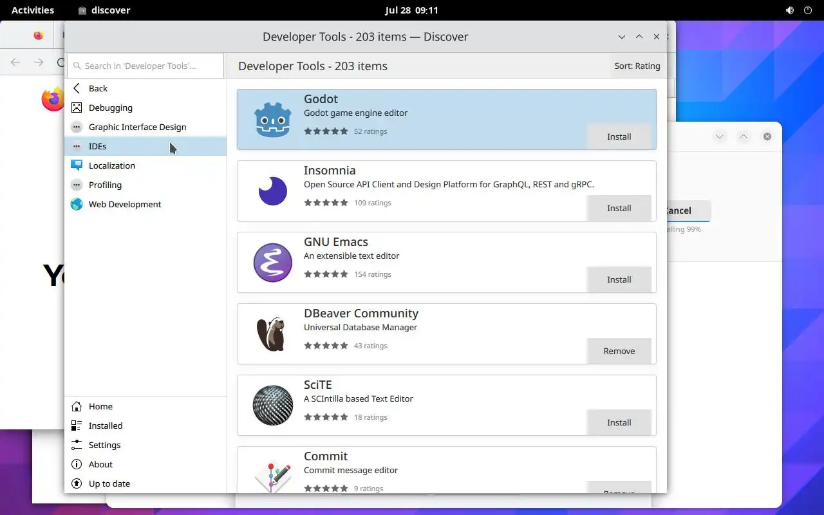Open the Localization category
This screenshot has height=515, width=824.
(145, 165)
